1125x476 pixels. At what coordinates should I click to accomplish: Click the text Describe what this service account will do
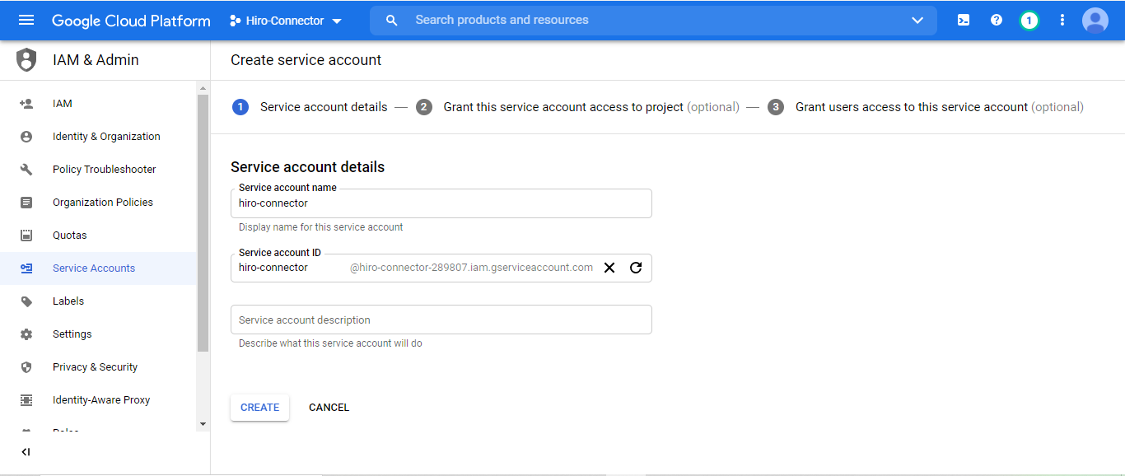(330, 343)
